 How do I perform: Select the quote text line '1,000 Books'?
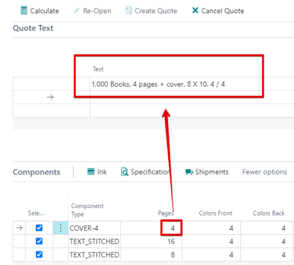[158, 84]
